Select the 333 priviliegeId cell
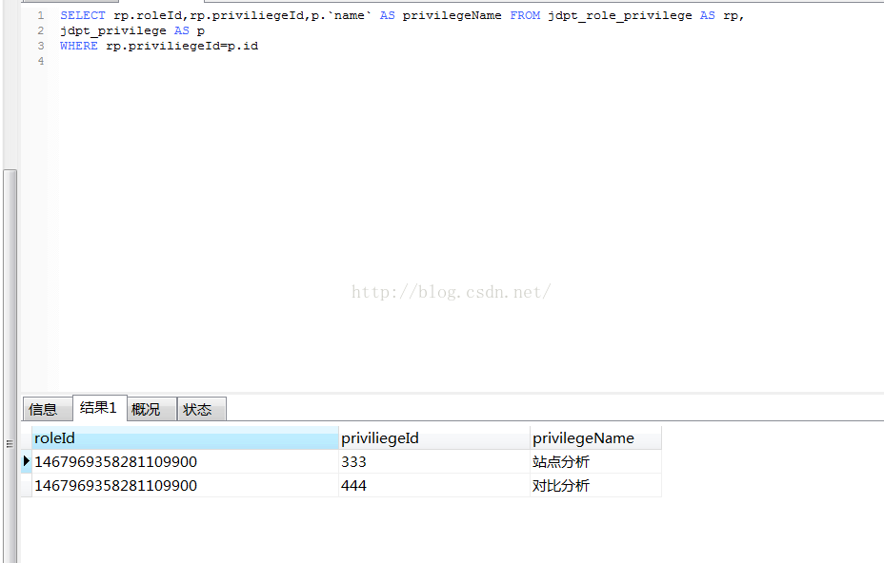Viewport: 884px width, 563px height. click(434, 461)
